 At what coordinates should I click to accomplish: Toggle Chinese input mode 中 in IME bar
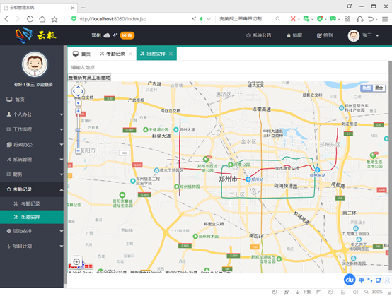(362, 280)
